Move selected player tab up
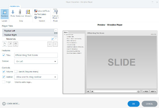This screenshot has width=159, height=108. click(50, 44)
